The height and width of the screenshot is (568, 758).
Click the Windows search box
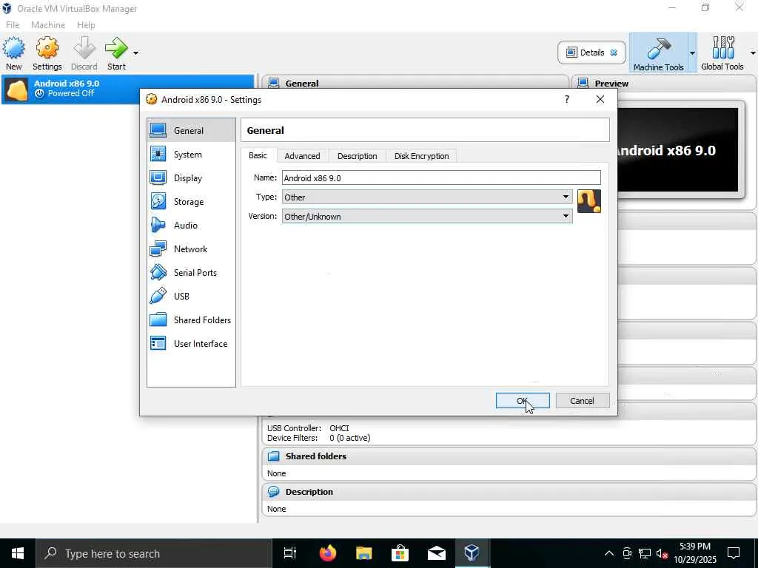point(154,553)
